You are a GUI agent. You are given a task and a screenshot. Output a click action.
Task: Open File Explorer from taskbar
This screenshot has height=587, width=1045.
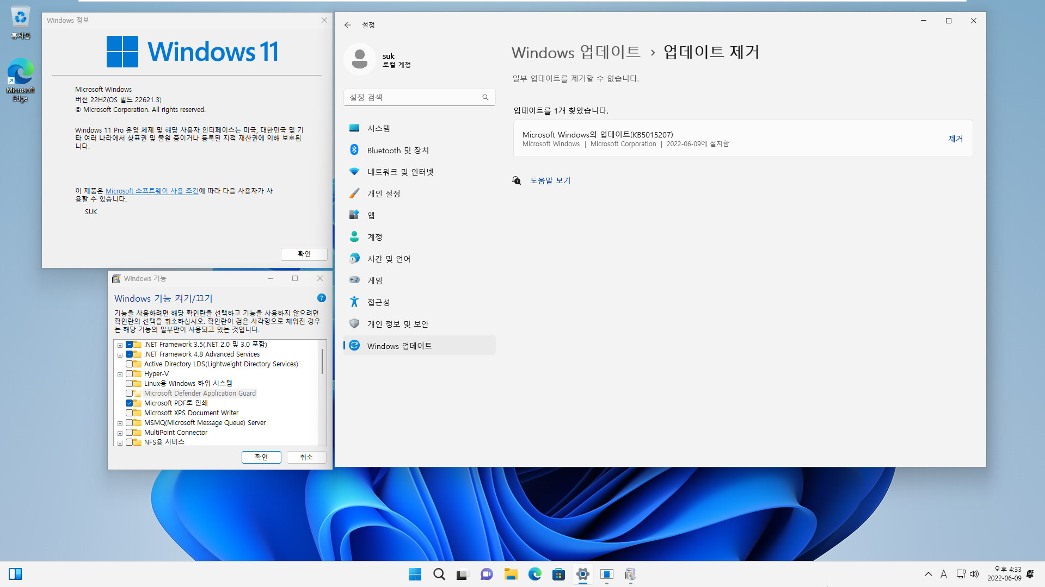pos(511,574)
